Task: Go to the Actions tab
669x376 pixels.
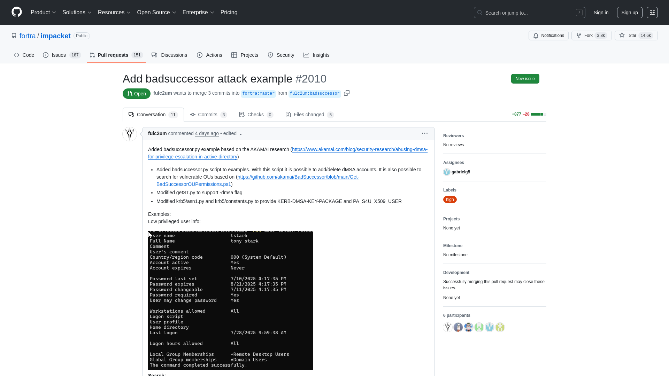Action: pos(209,55)
